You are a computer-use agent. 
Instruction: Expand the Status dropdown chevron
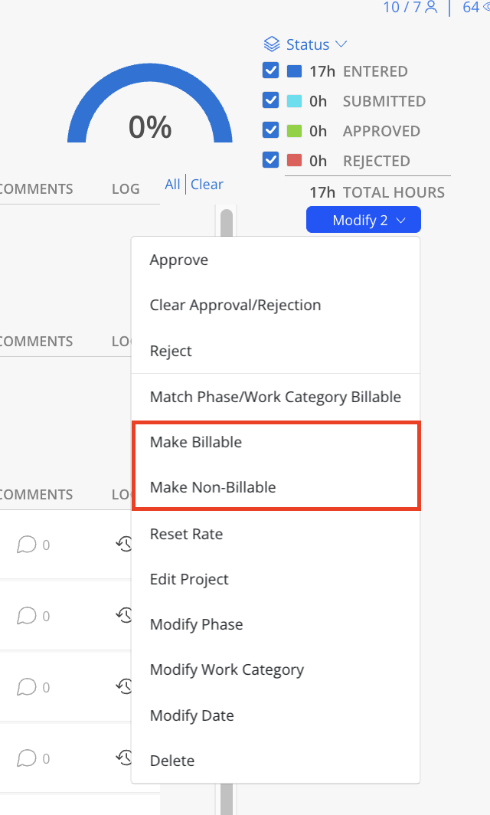[x=341, y=44]
